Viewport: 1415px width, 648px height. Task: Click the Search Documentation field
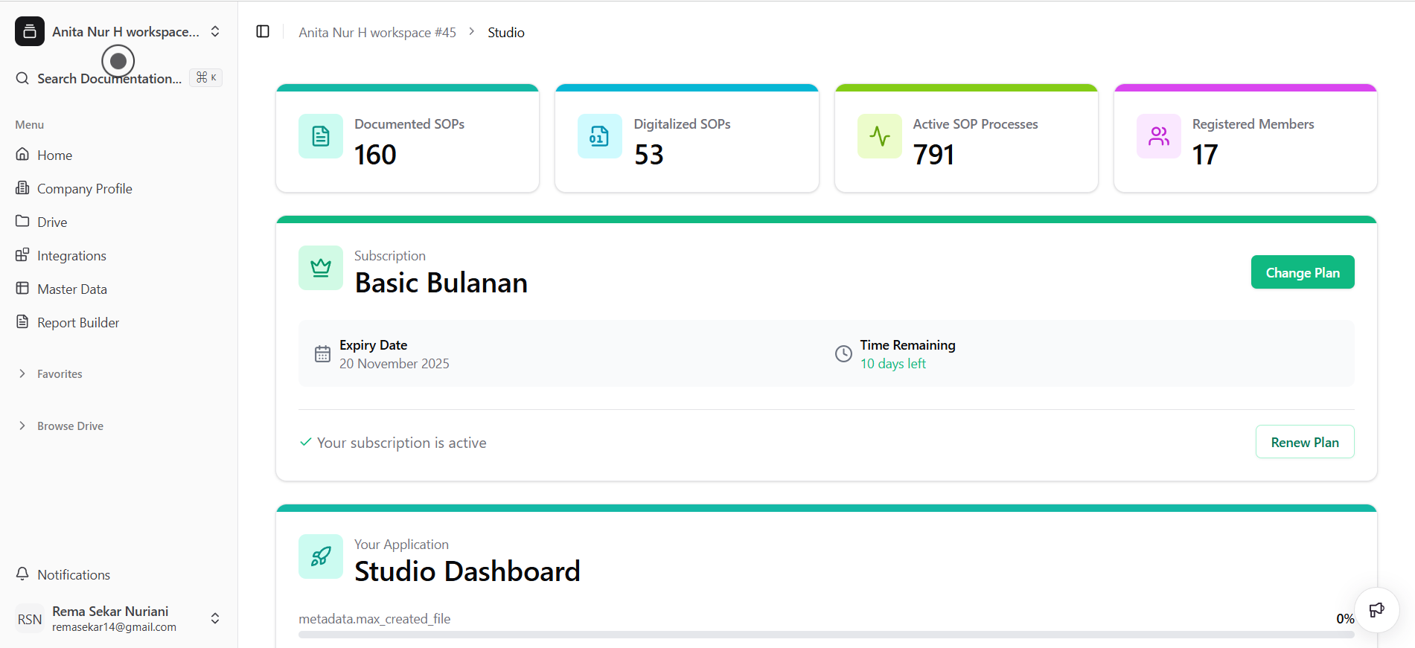click(109, 78)
